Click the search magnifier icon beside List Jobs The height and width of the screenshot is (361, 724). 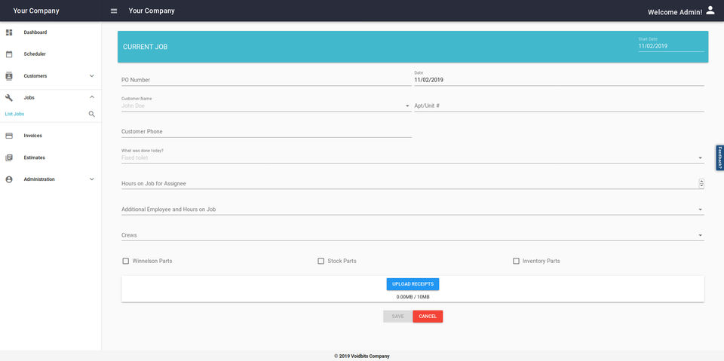[92, 114]
